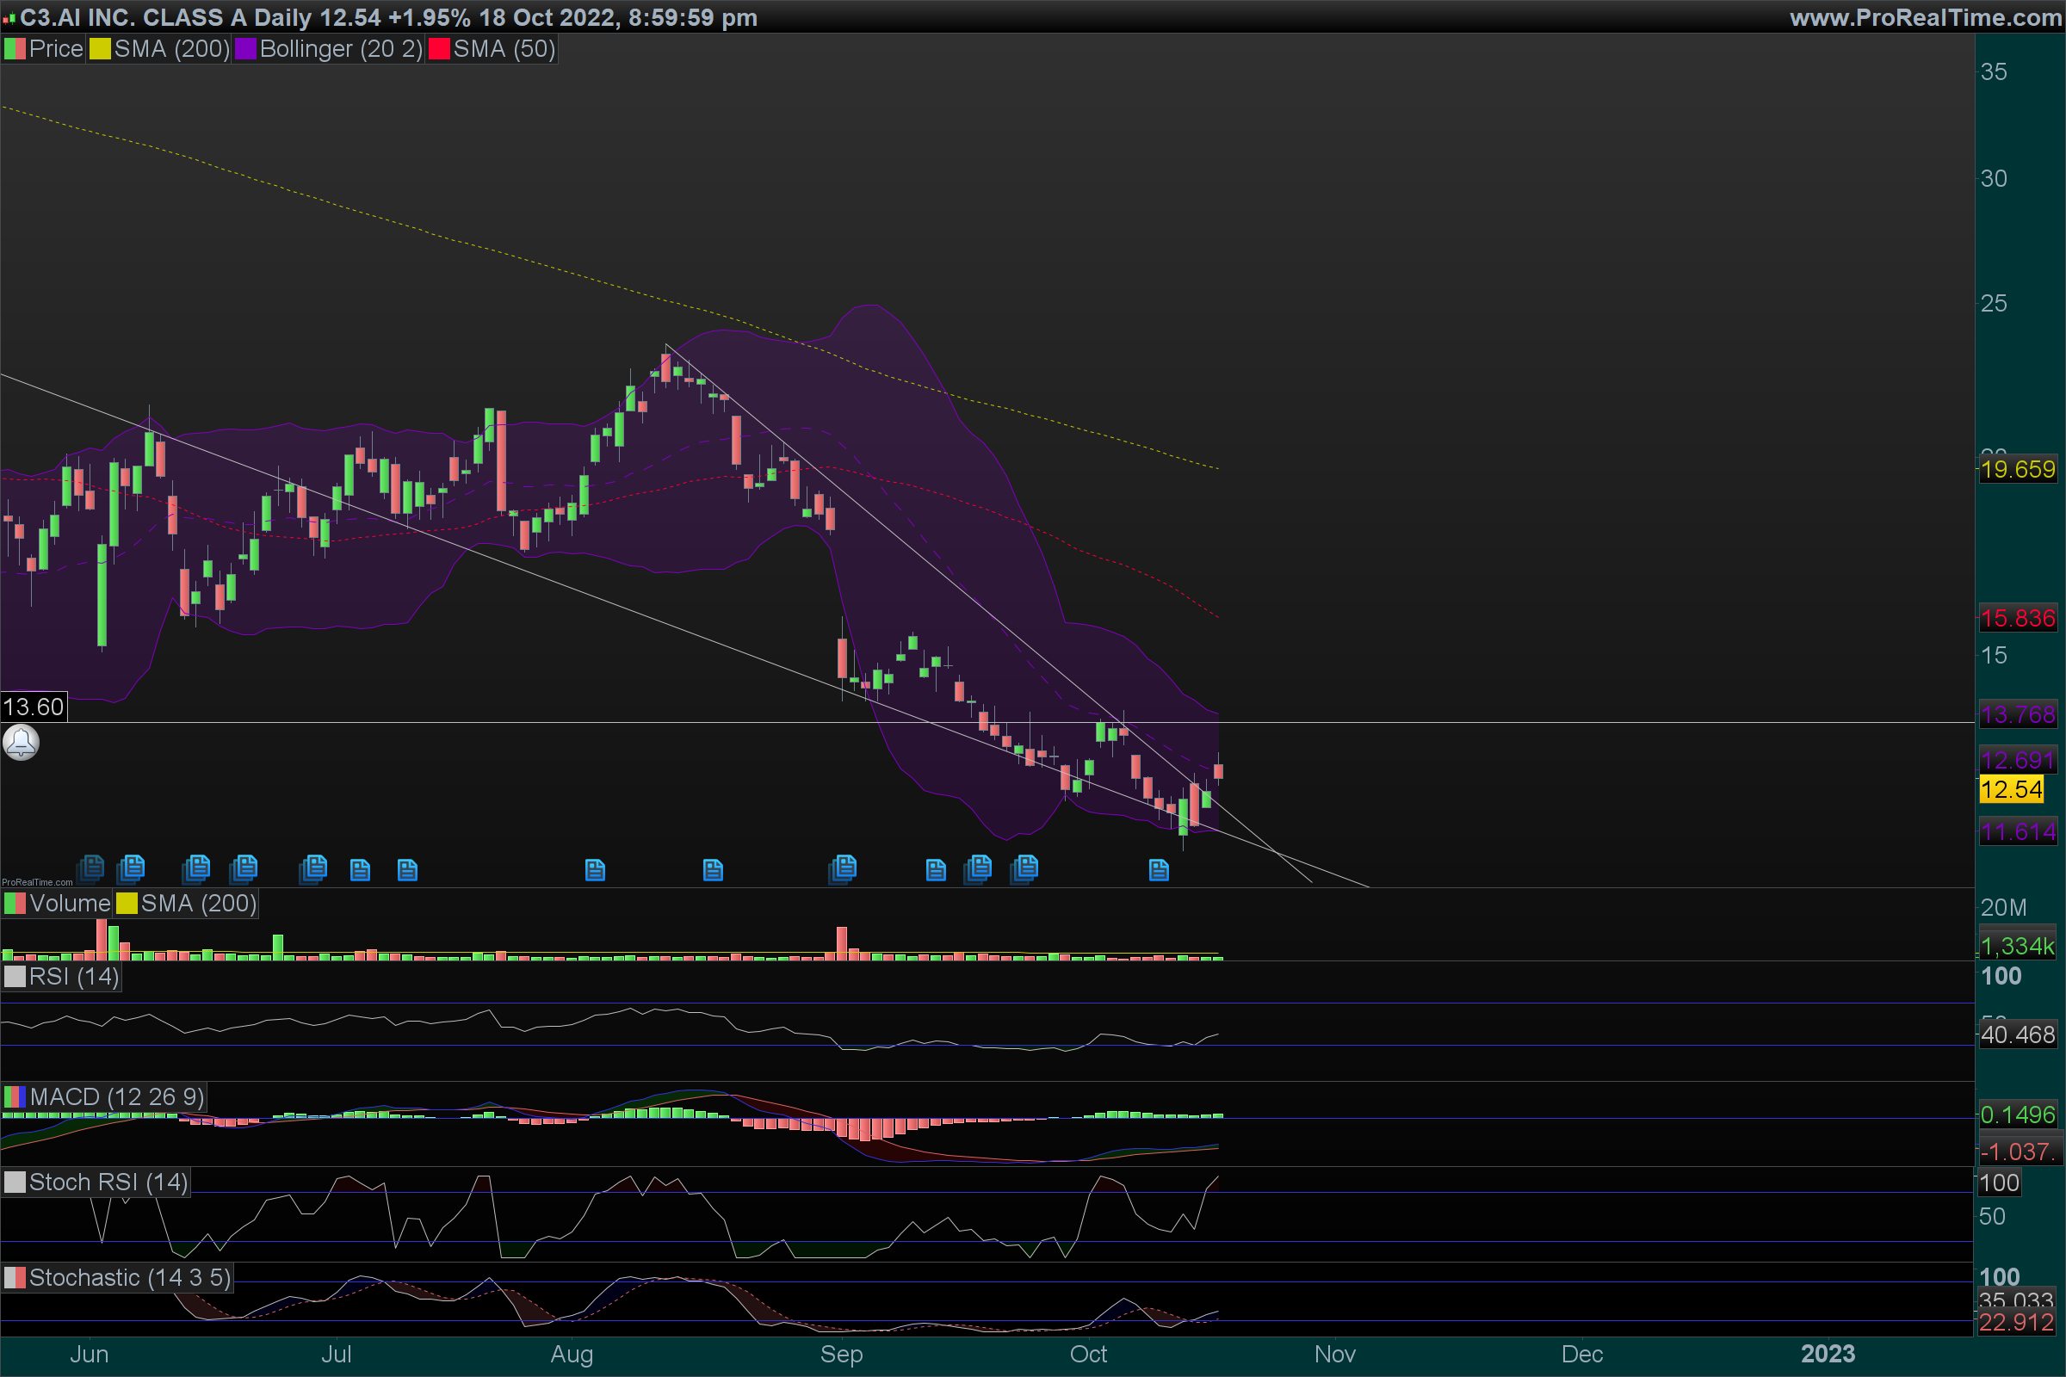Open the faded leftmost stacked news icon

pos(90,868)
